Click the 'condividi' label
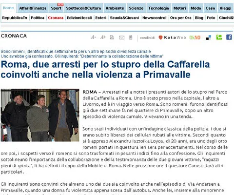The image size is (234, 195). pyautogui.click(x=148, y=38)
